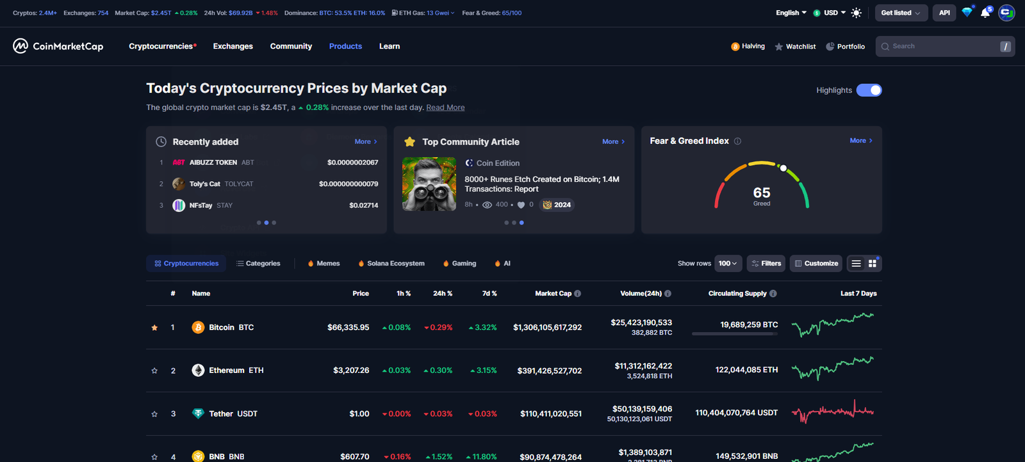Open Bitcoin's last 7 days sparkline chart
This screenshot has height=462, width=1025.
(x=833, y=325)
